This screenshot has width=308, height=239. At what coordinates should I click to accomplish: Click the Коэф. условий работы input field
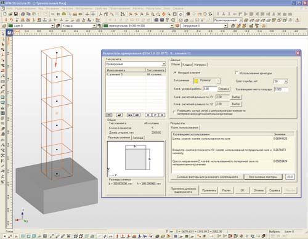pyautogui.click(x=209, y=89)
